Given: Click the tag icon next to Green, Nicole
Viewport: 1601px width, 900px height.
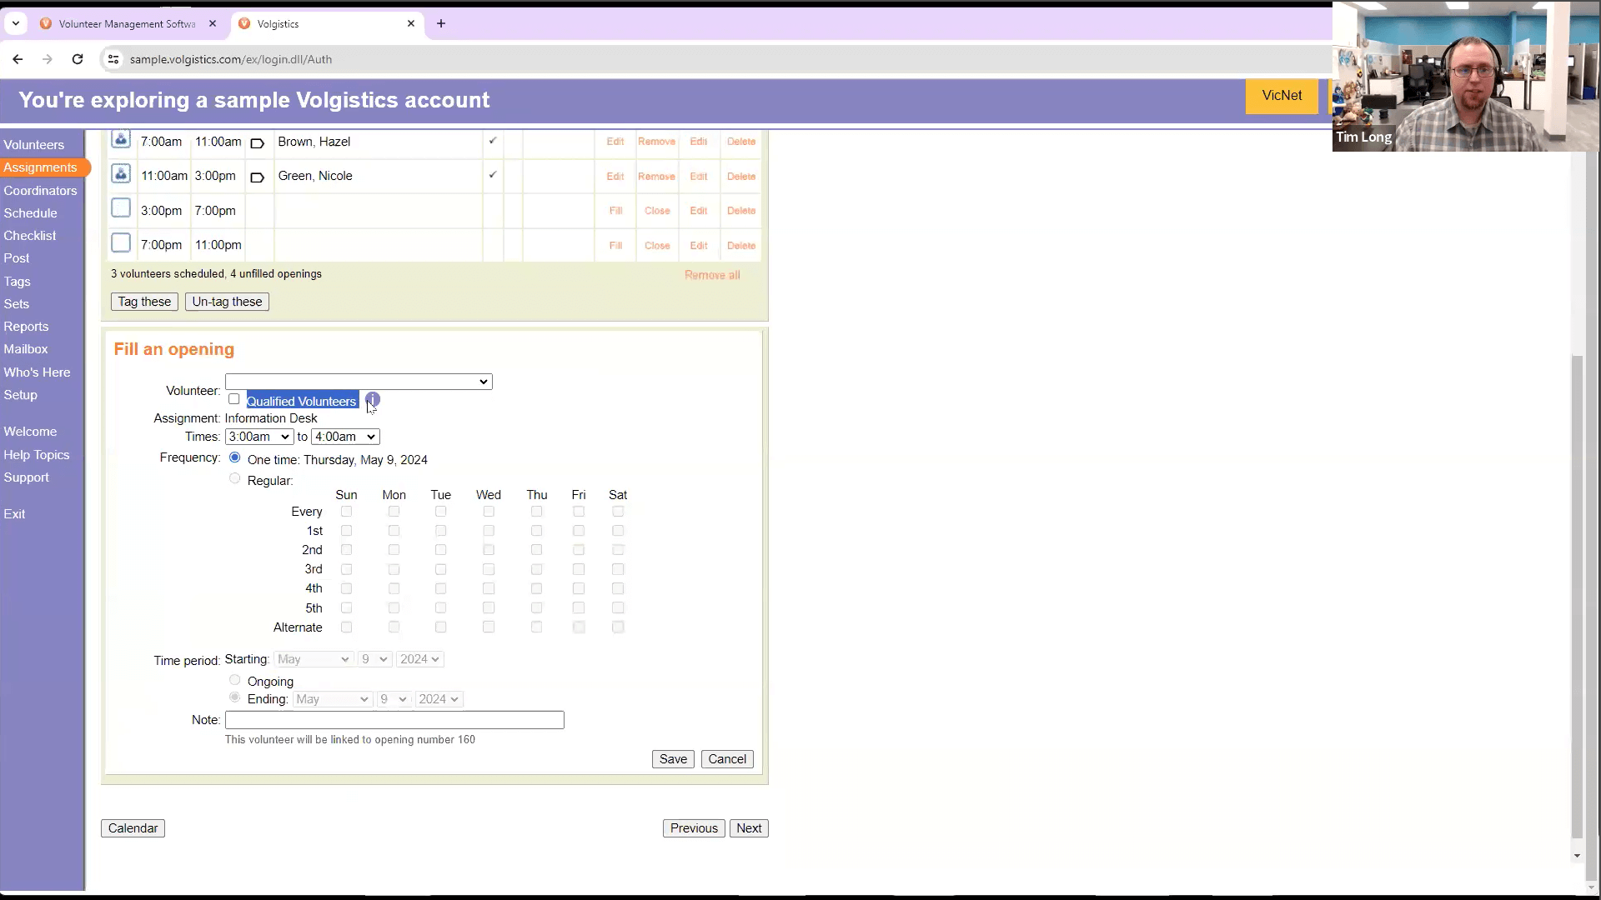Looking at the screenshot, I should tap(258, 177).
